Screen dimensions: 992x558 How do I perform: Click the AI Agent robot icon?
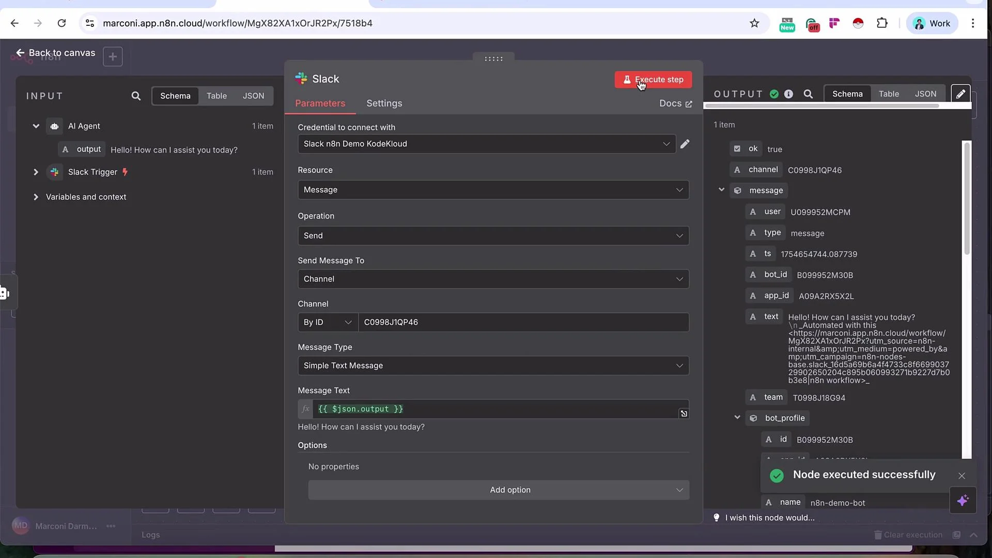point(54,126)
